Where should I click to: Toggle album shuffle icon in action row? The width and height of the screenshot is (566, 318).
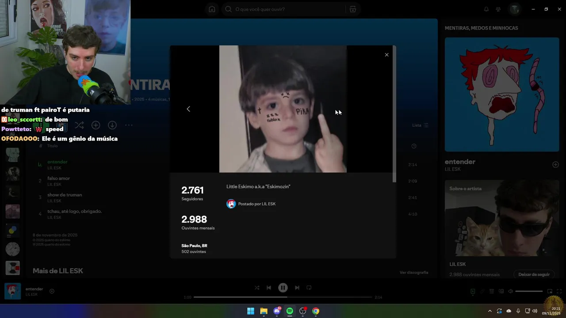click(79, 125)
